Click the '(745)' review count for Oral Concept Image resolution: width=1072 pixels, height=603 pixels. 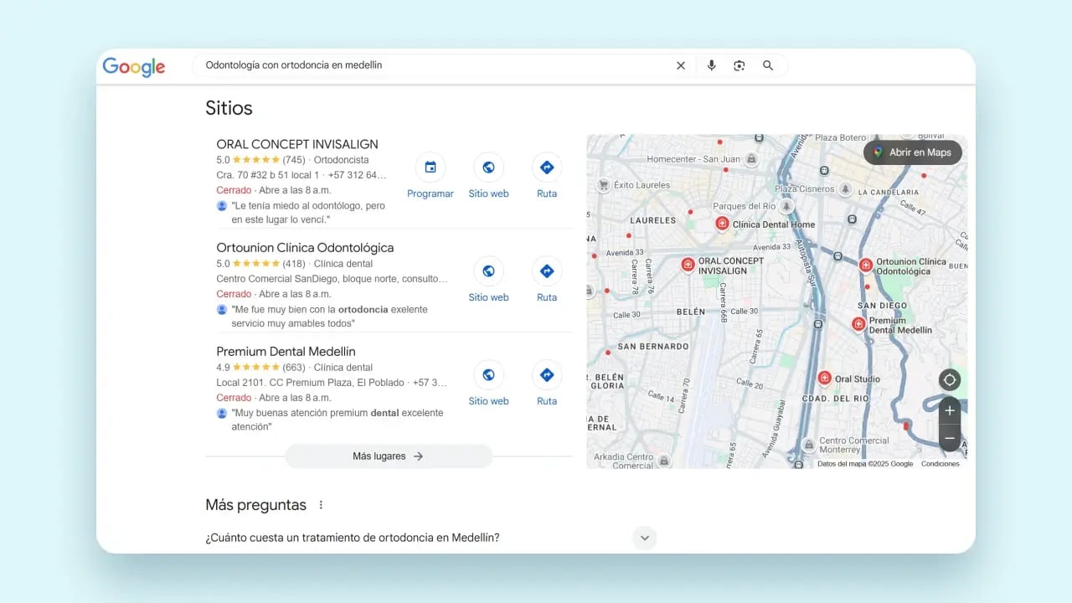294,160
